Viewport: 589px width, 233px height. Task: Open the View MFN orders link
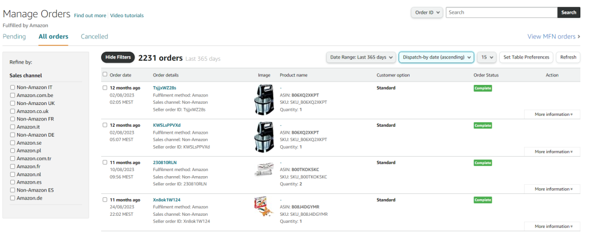(x=553, y=37)
